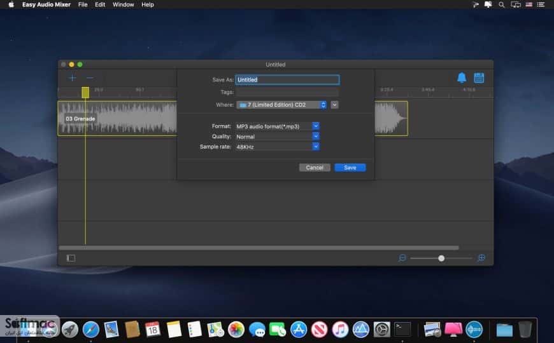Open Photos icon in Dock
The height and width of the screenshot is (343, 554).
pos(236,330)
